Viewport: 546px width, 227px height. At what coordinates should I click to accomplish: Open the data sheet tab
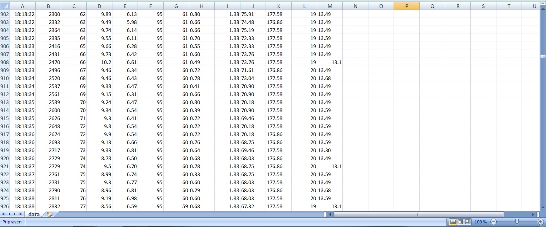(34, 215)
